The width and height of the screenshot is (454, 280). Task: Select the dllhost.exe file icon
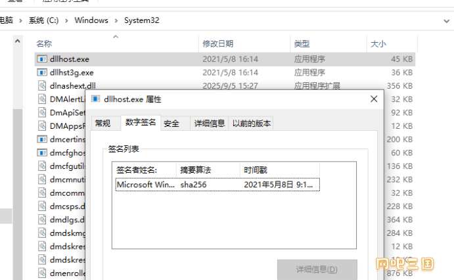[x=42, y=59]
